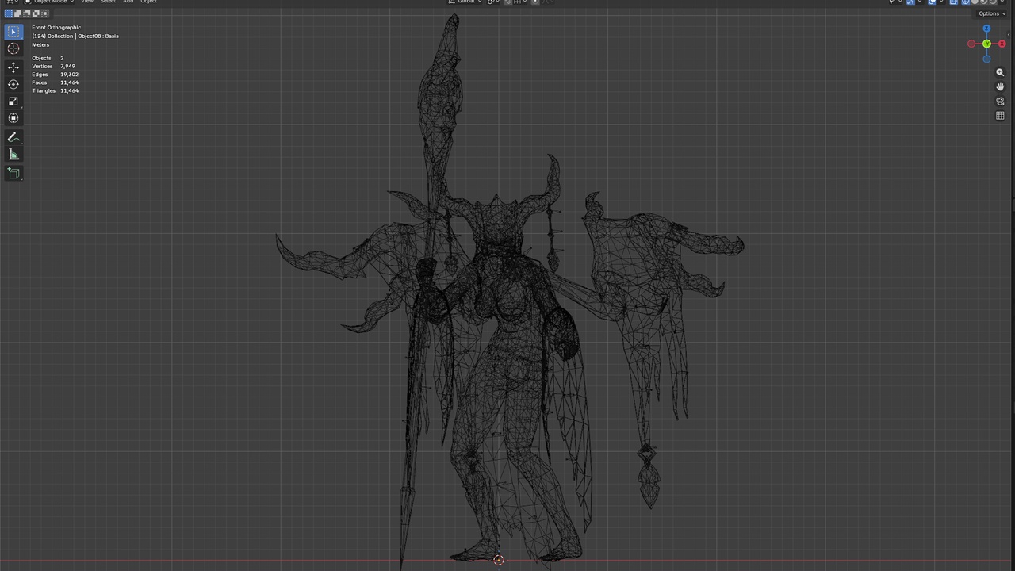Click the Zoom viewport magnifier icon
Viewport: 1015px width, 571px height.
(x=1000, y=72)
